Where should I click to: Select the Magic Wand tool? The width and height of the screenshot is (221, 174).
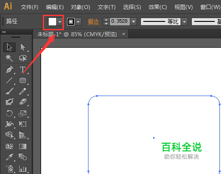coord(9,58)
